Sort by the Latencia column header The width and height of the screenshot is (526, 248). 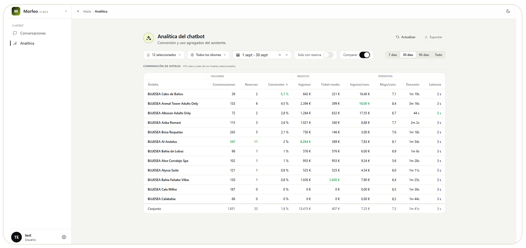435,84
